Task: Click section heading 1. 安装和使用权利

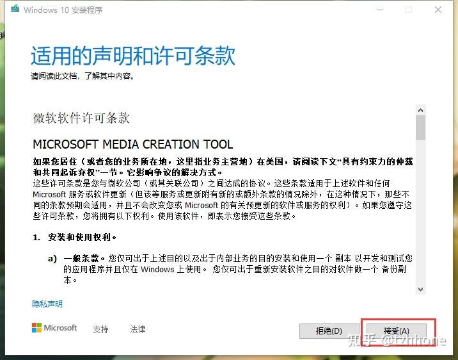Action: point(74,237)
